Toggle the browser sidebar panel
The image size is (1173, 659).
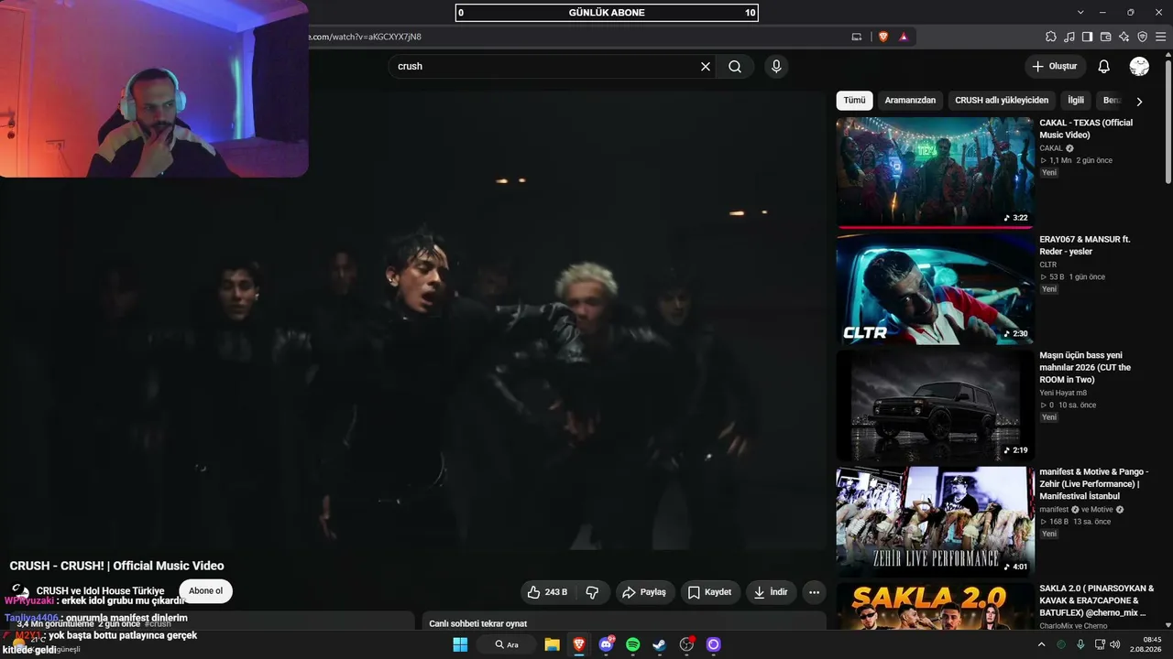1088,37
